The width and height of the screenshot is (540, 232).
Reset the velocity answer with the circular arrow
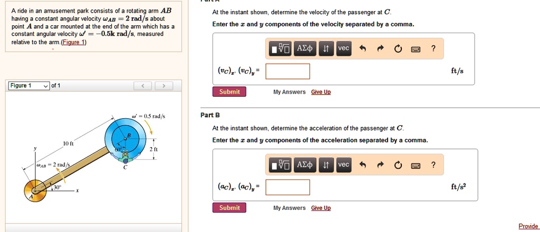tap(398, 49)
